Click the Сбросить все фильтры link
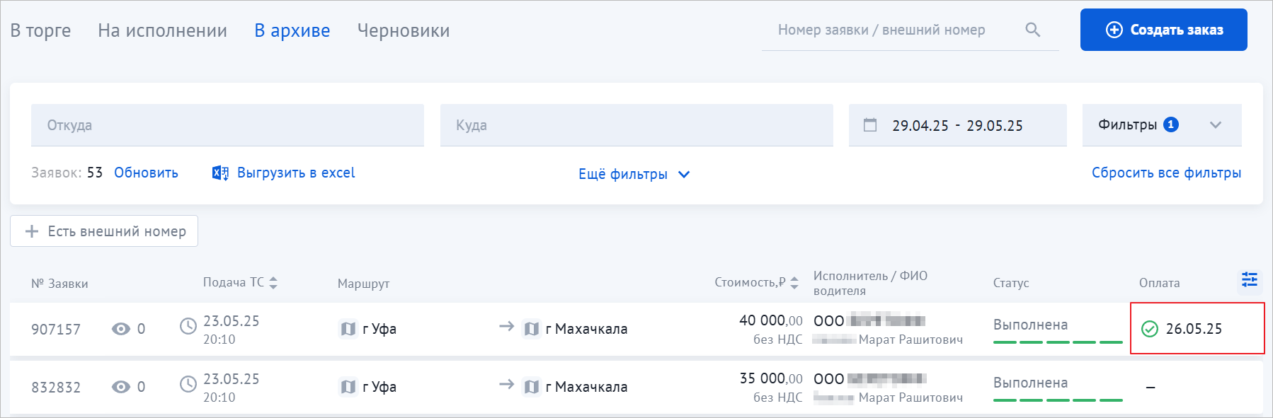1273x418 pixels. coord(1166,173)
